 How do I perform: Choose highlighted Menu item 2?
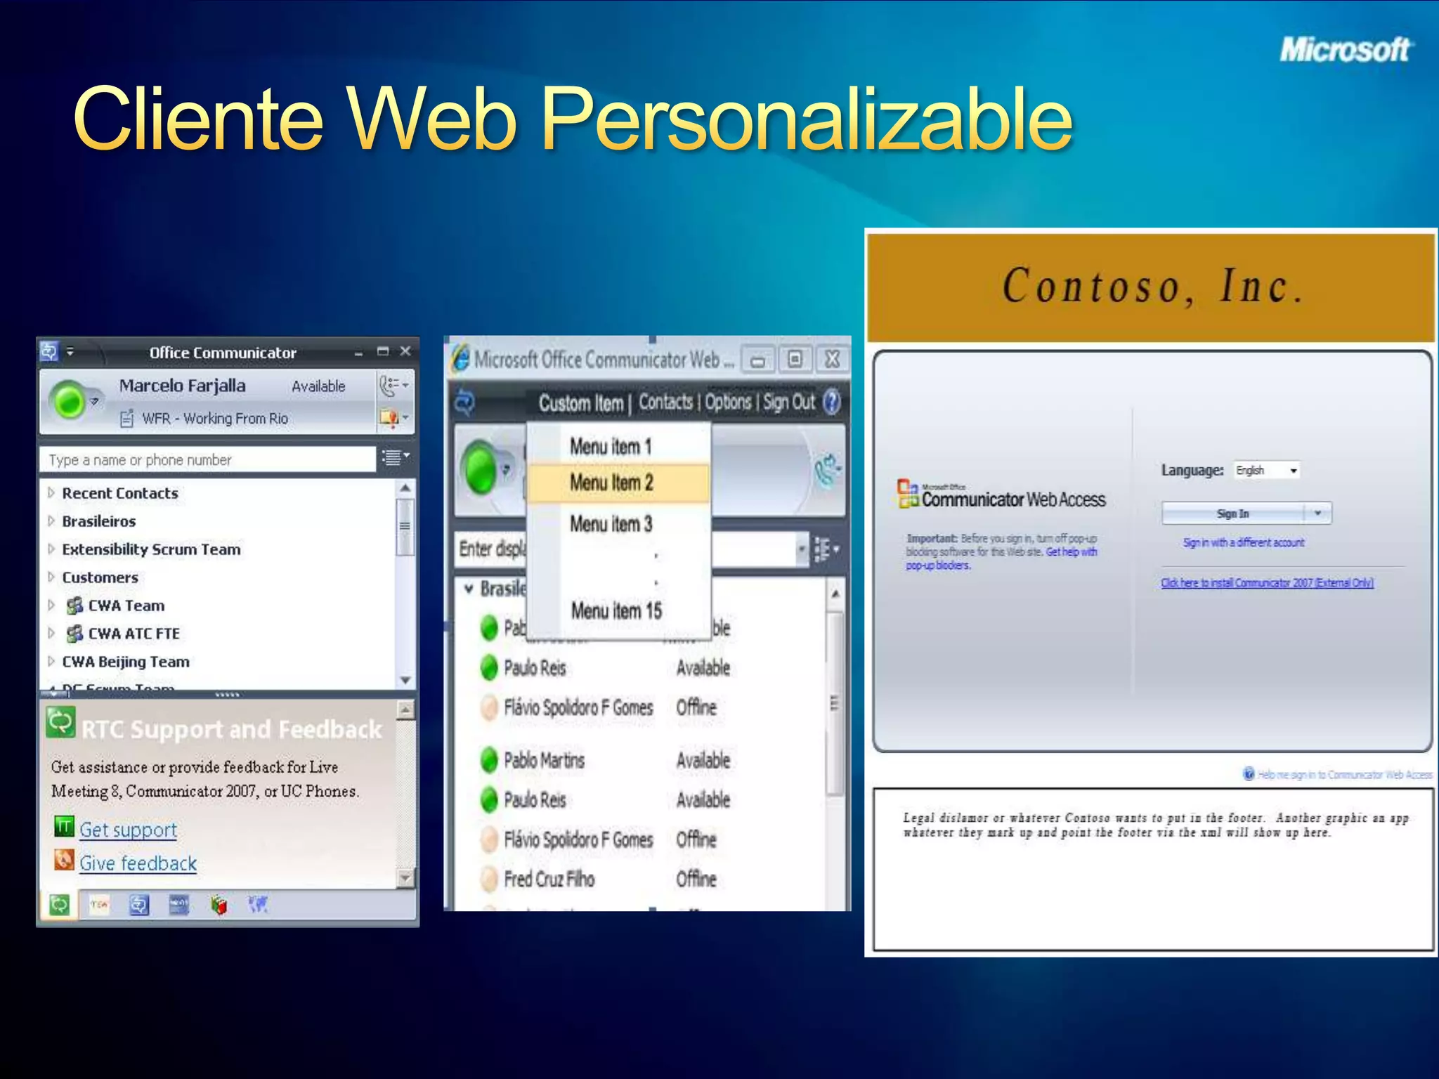(x=618, y=483)
